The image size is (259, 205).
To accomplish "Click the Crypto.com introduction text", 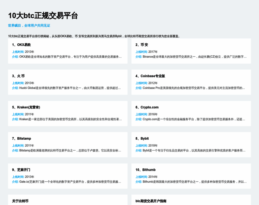I will pos(194,119).
